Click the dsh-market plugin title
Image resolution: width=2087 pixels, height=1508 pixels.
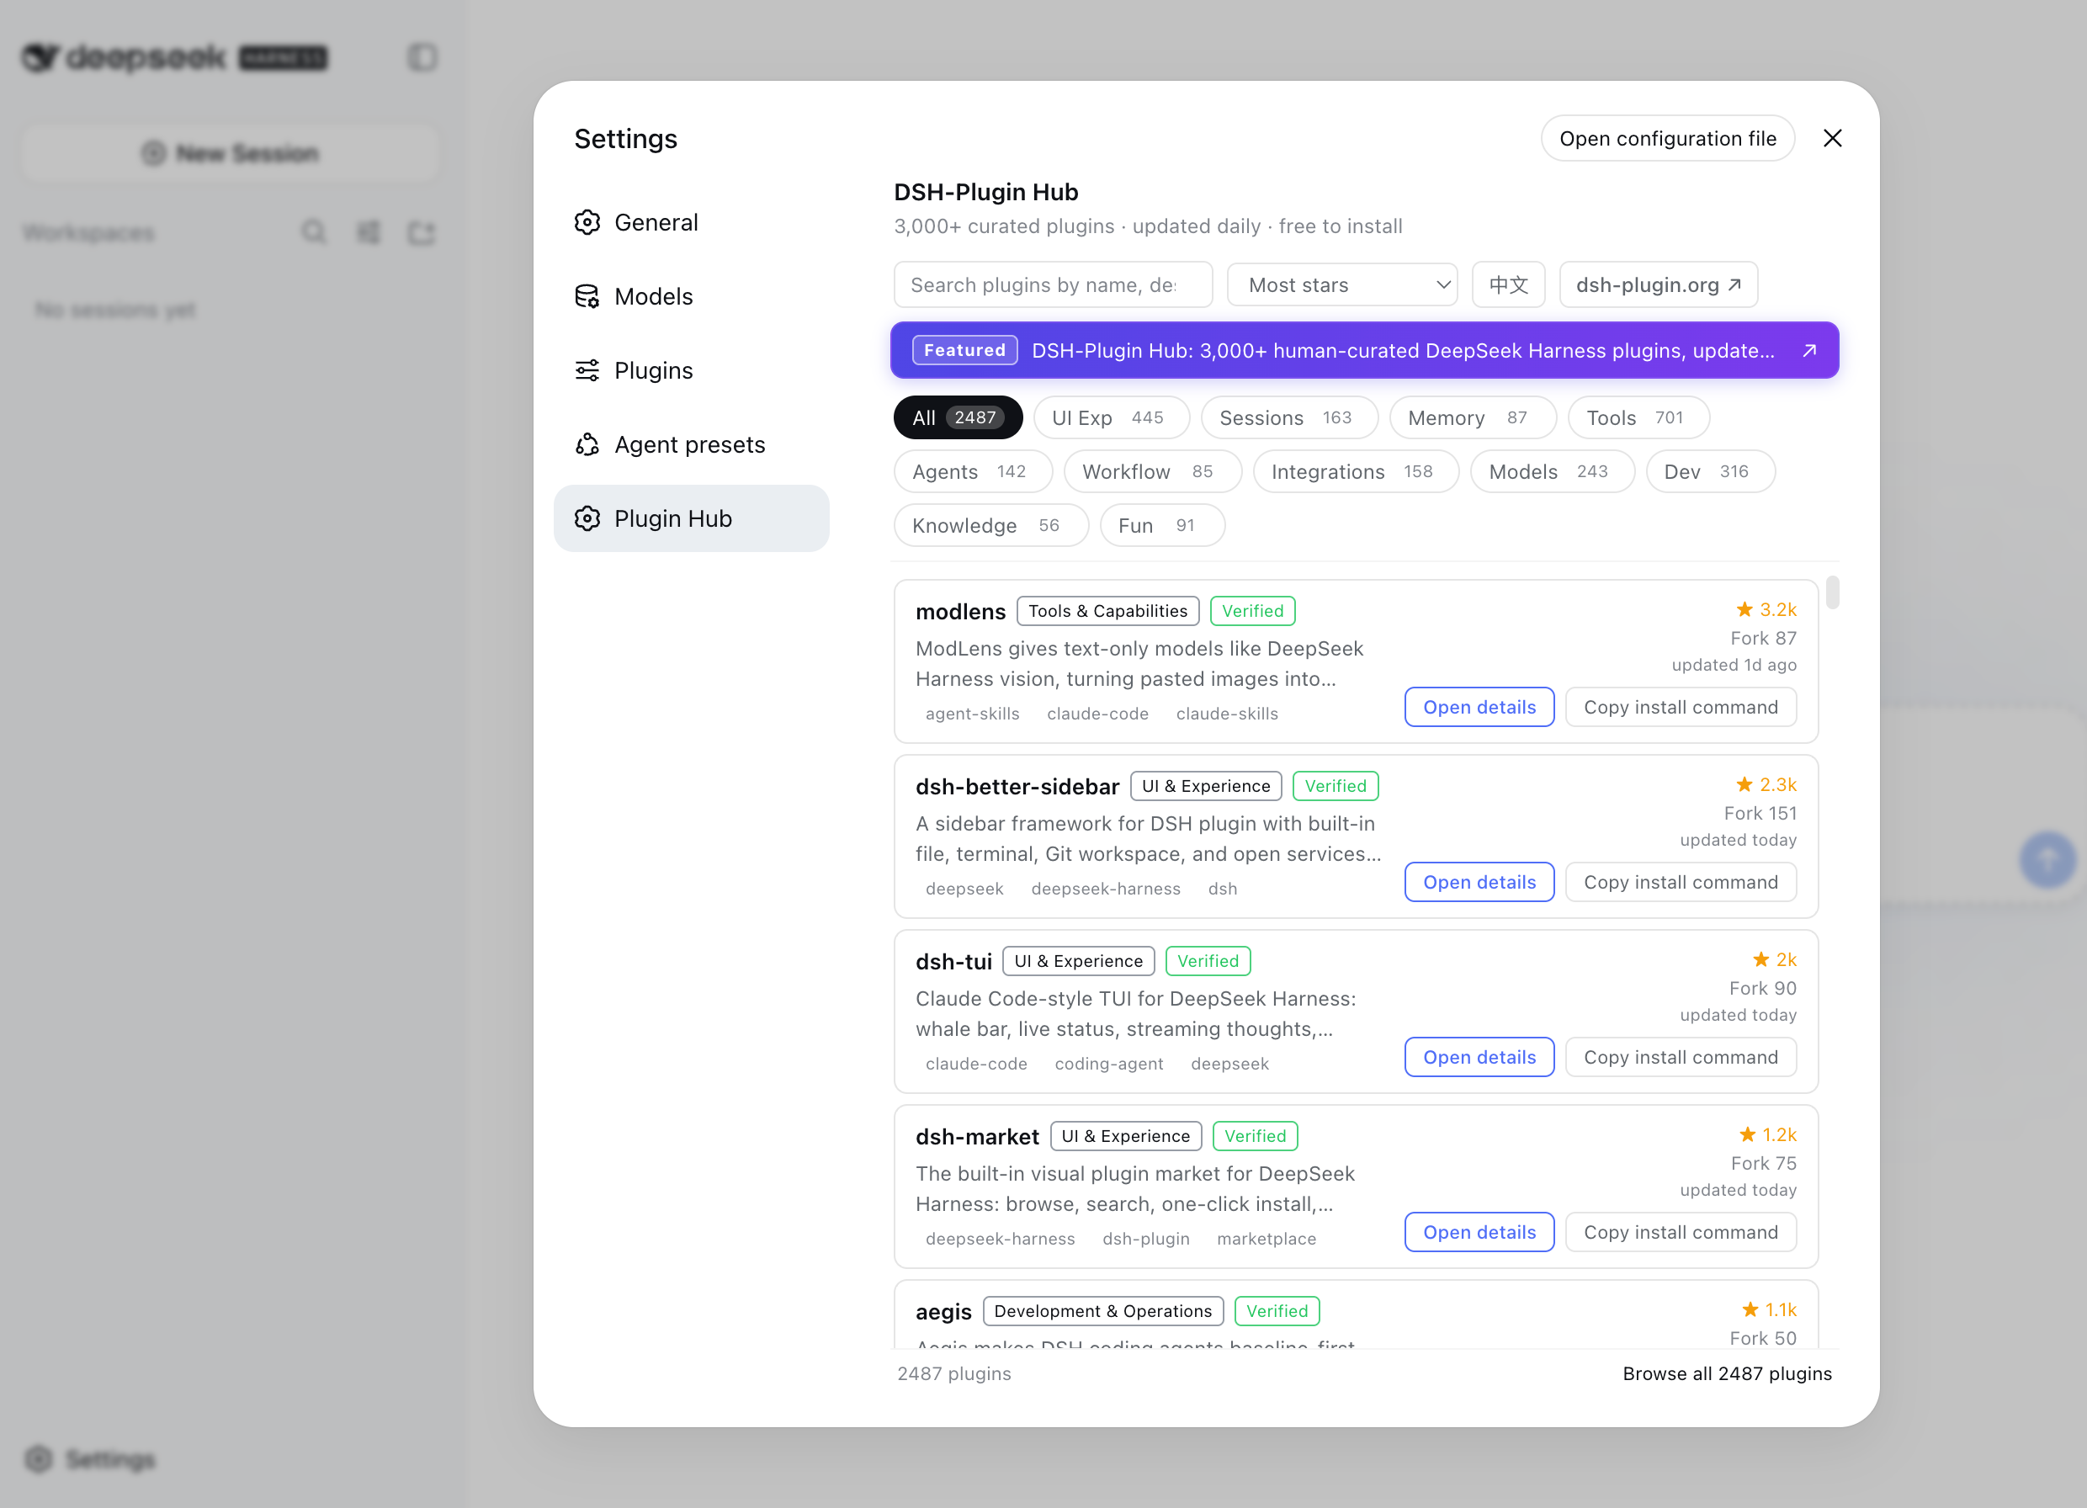[x=976, y=1135]
